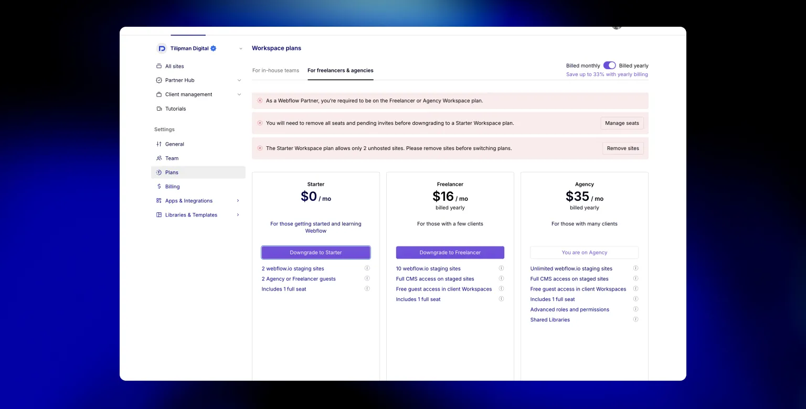
Task: Click error icon on unhosted sites alert
Action: point(260,148)
